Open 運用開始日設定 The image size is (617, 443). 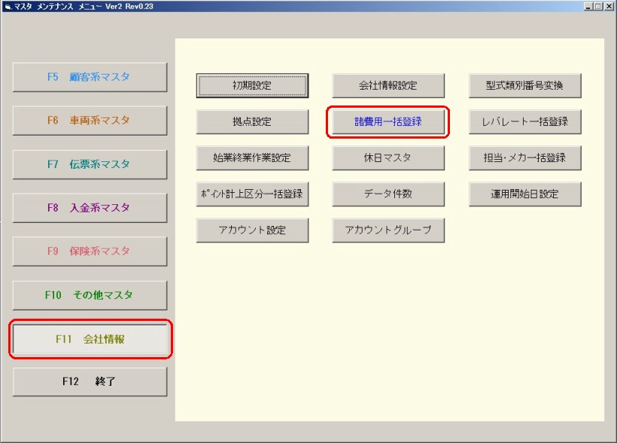click(x=524, y=194)
